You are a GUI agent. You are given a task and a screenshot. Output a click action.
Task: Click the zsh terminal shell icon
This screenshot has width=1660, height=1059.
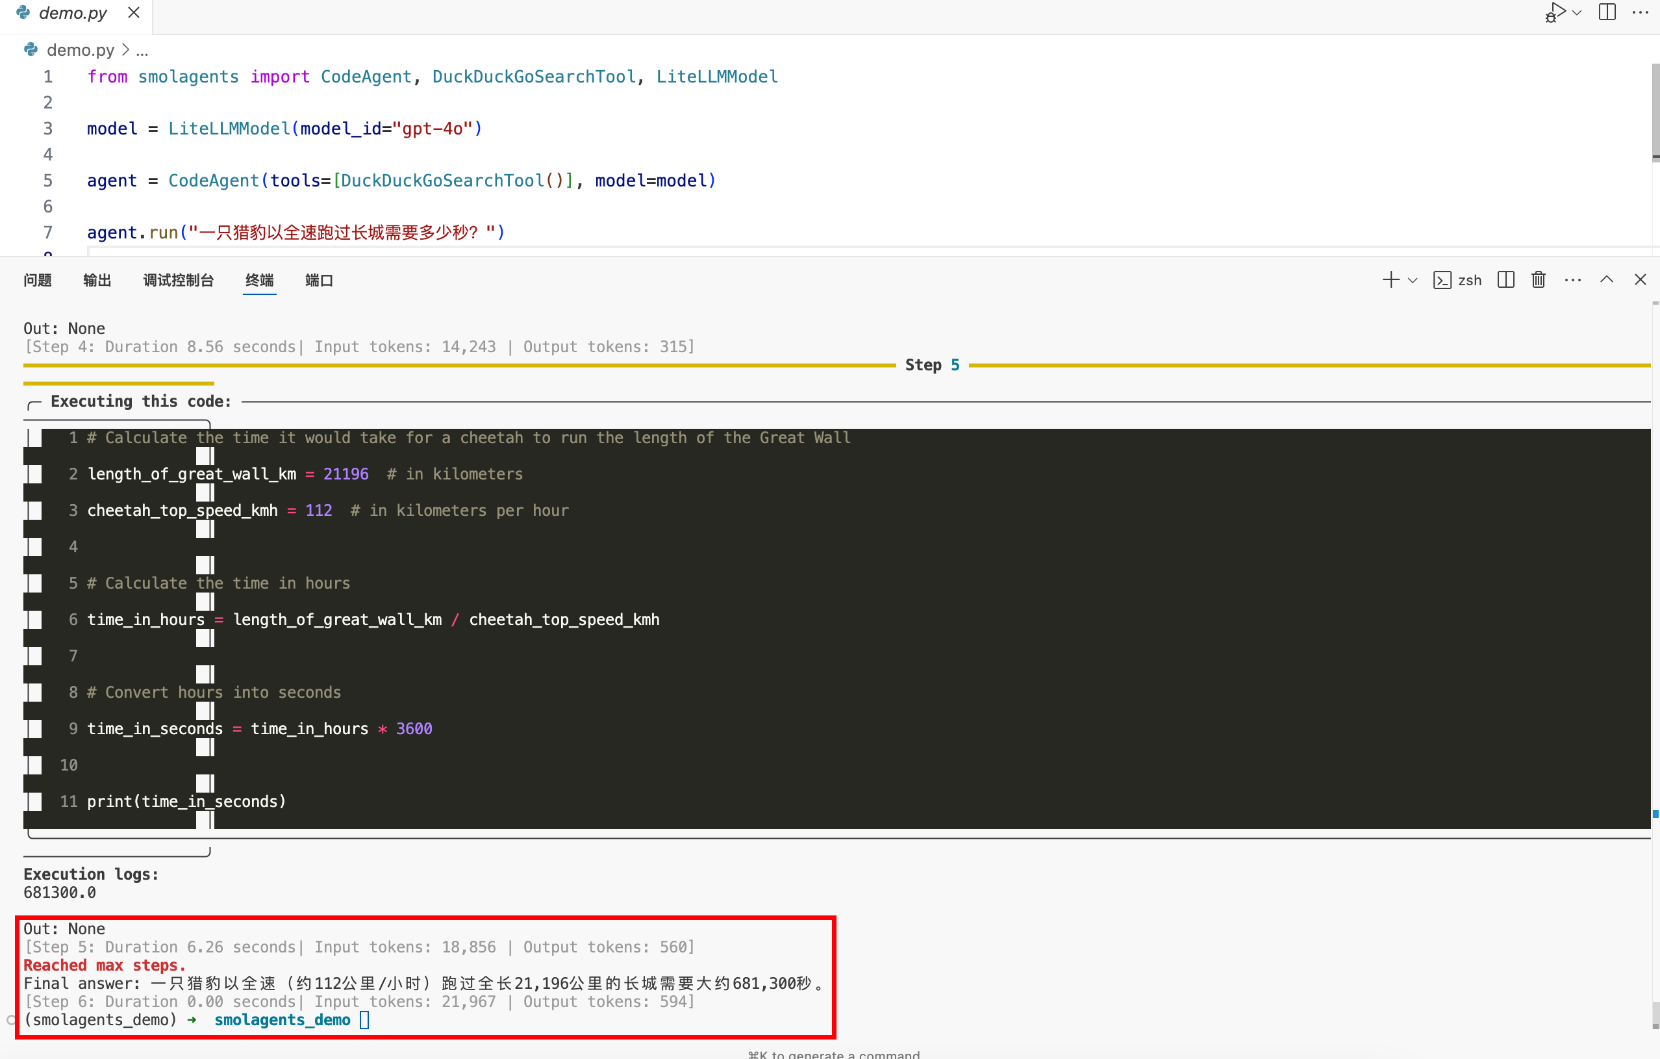(1442, 280)
